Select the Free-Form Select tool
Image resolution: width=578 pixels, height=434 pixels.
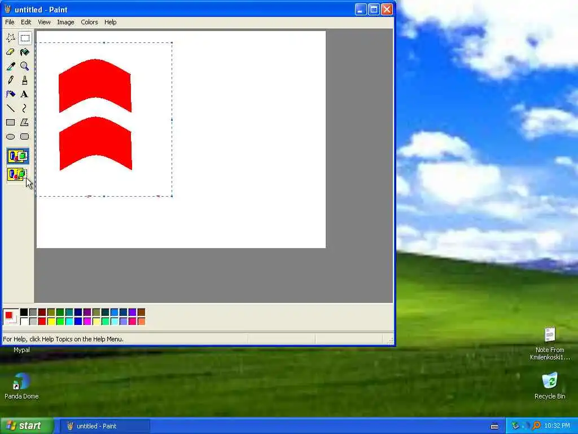click(11, 38)
